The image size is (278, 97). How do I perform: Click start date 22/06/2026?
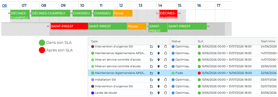(269, 73)
